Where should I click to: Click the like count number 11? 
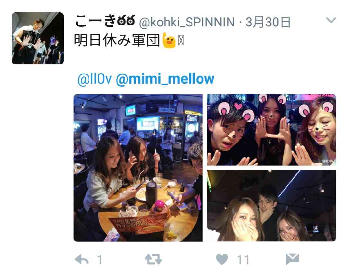tap(243, 260)
